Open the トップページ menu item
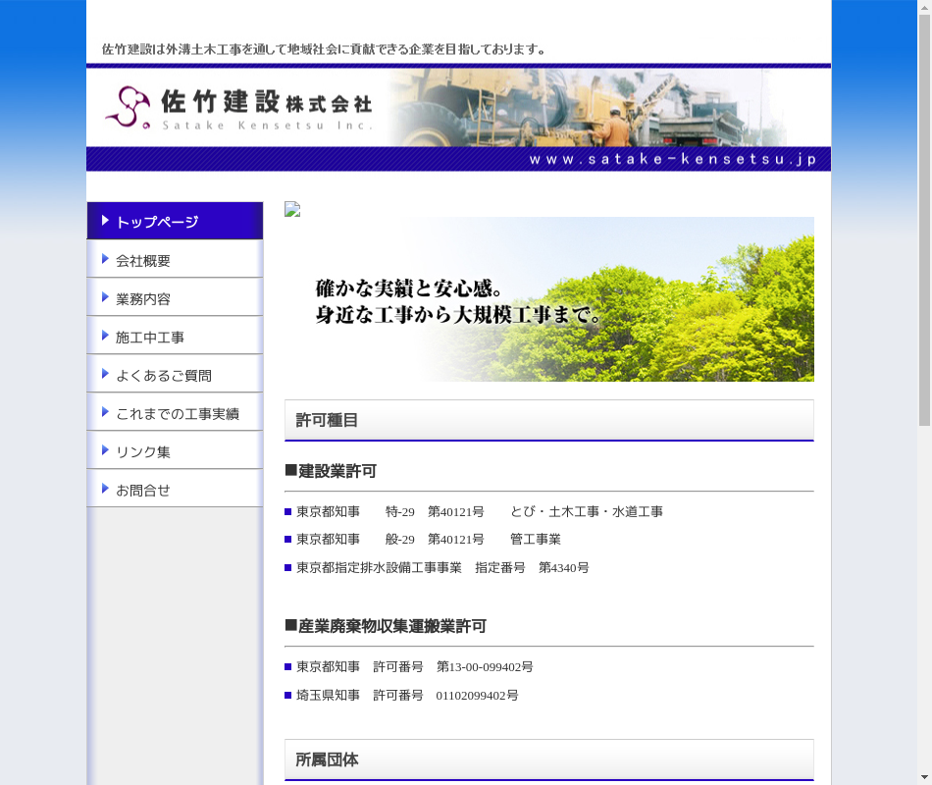The image size is (932, 785). tap(157, 222)
